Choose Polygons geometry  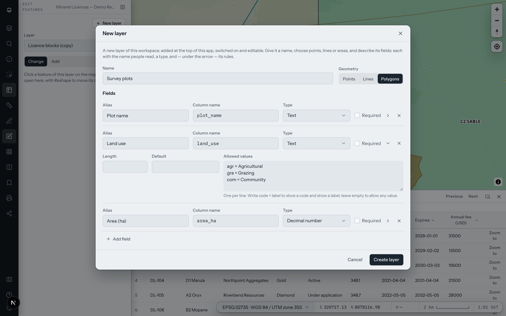coord(390,79)
